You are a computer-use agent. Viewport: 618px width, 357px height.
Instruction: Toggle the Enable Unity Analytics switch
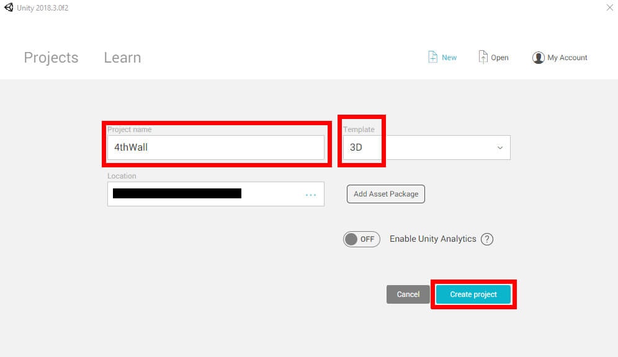coord(361,239)
